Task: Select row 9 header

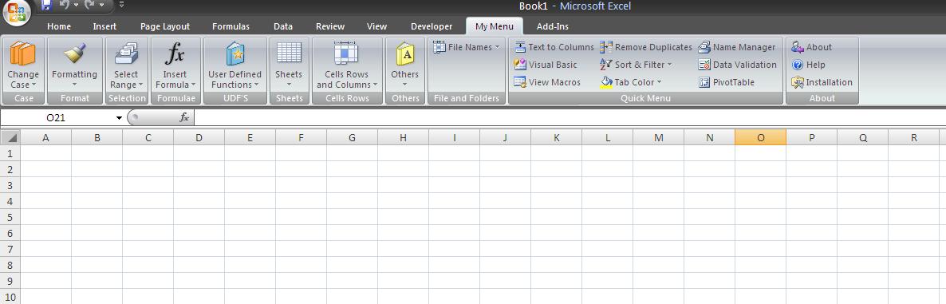Action: (x=10, y=281)
